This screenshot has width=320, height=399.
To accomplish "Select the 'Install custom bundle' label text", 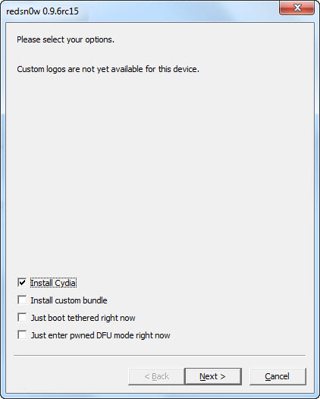I will point(69,300).
